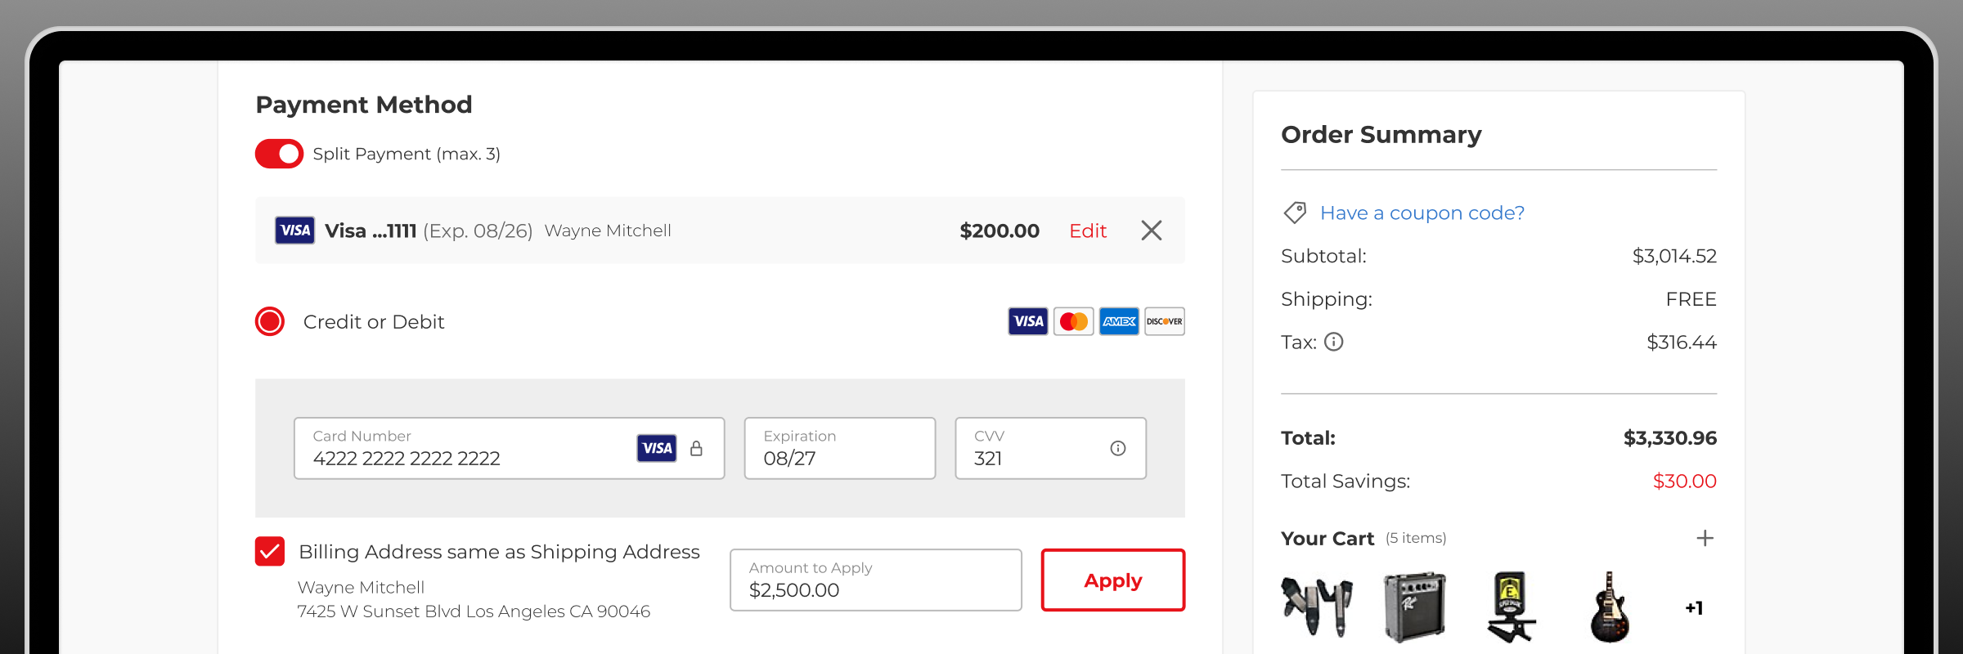This screenshot has height=654, width=1963.
Task: Click the lock icon in card number field
Action: (x=696, y=448)
